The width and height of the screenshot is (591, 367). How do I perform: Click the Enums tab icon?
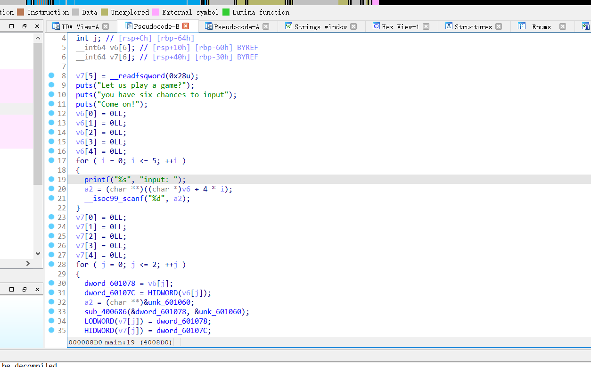tap(522, 26)
